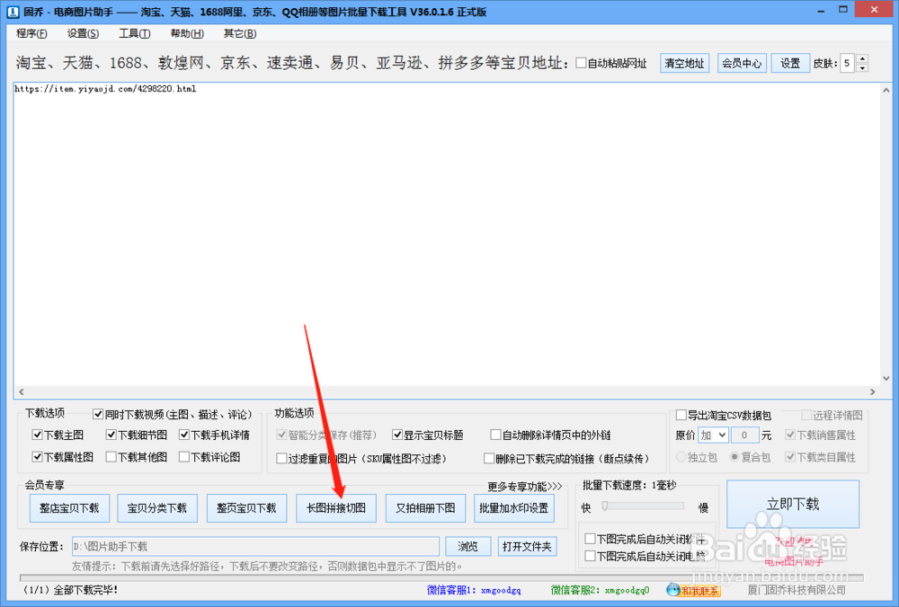Click the app logo icon in title bar
899x607 pixels.
[x=12, y=12]
